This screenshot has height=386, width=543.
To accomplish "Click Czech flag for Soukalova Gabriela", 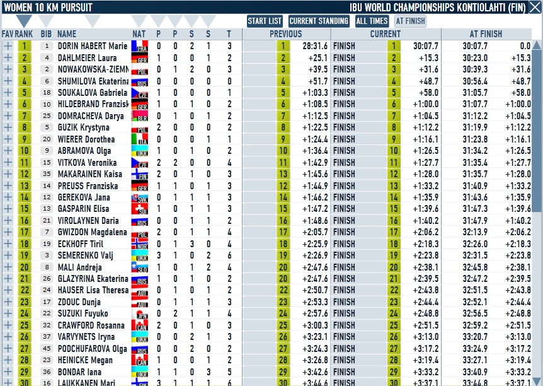I will pos(140,93).
